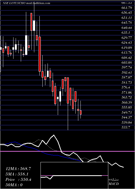Click the 661.79 price axis label

point(127,8)
